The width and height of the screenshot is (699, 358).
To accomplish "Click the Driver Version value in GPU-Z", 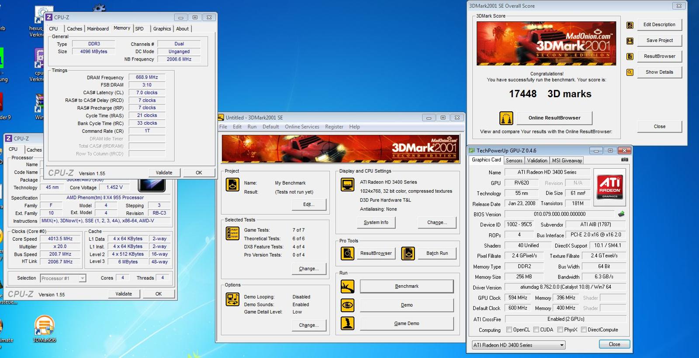I will tap(565, 287).
